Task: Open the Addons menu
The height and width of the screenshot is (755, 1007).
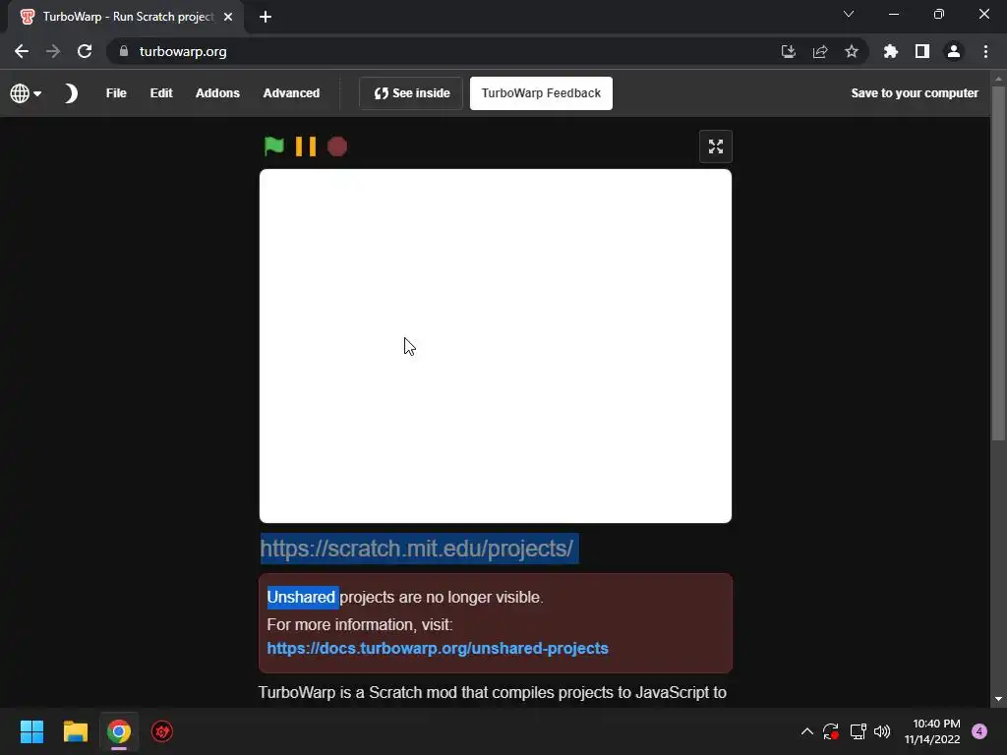Action: [217, 93]
